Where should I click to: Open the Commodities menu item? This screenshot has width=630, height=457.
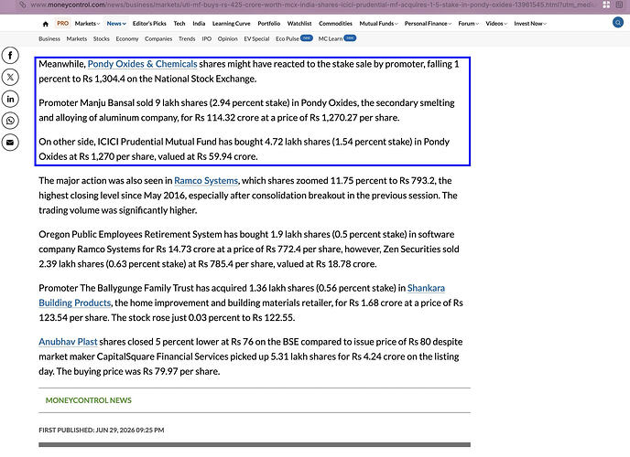pos(335,24)
